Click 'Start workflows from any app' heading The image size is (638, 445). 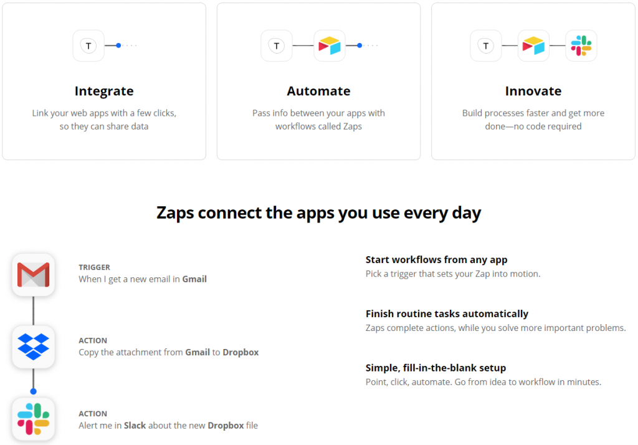(x=436, y=260)
